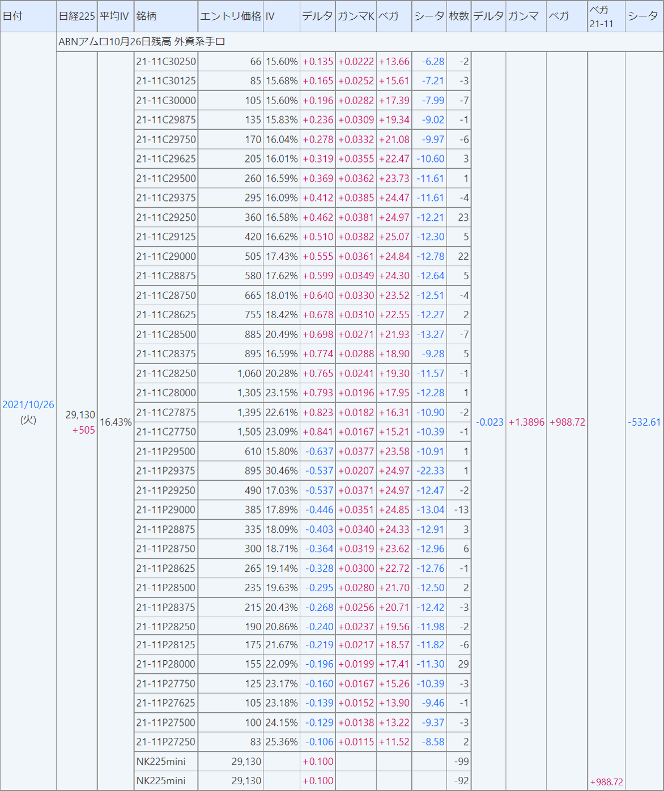
Task: Select the ticker 21-11C30250
Action: point(166,62)
